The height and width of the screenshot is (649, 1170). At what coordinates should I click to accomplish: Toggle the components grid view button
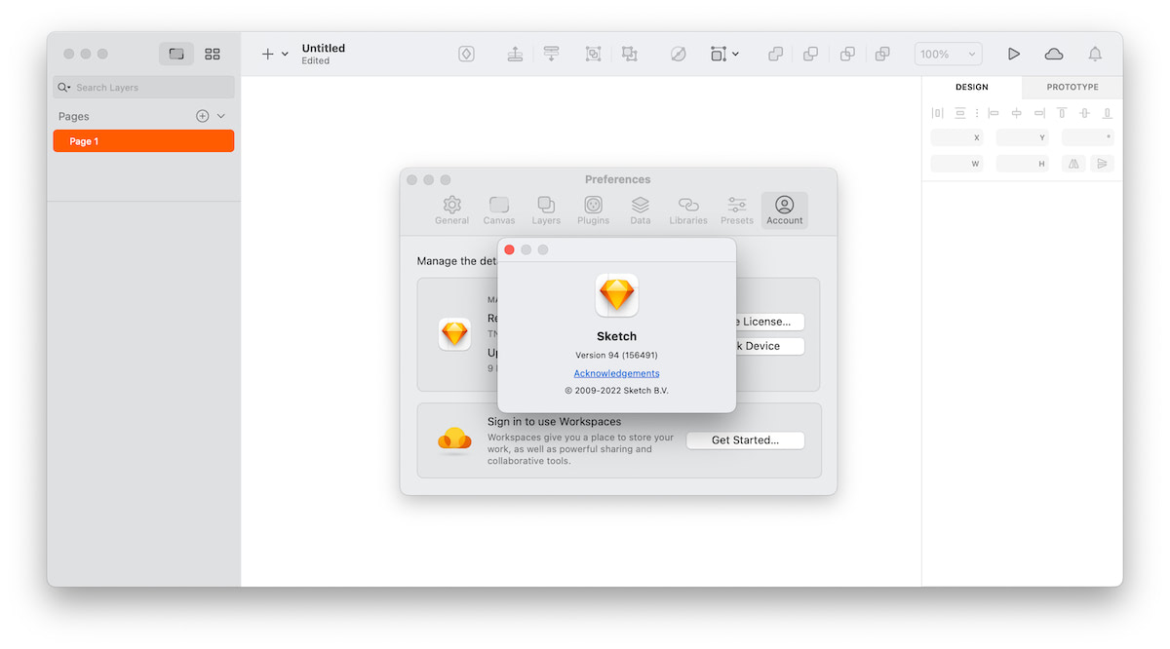click(x=213, y=55)
